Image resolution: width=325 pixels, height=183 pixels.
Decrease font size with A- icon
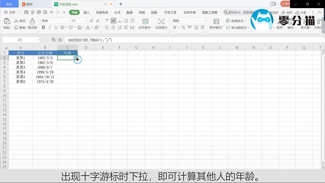[98, 21]
